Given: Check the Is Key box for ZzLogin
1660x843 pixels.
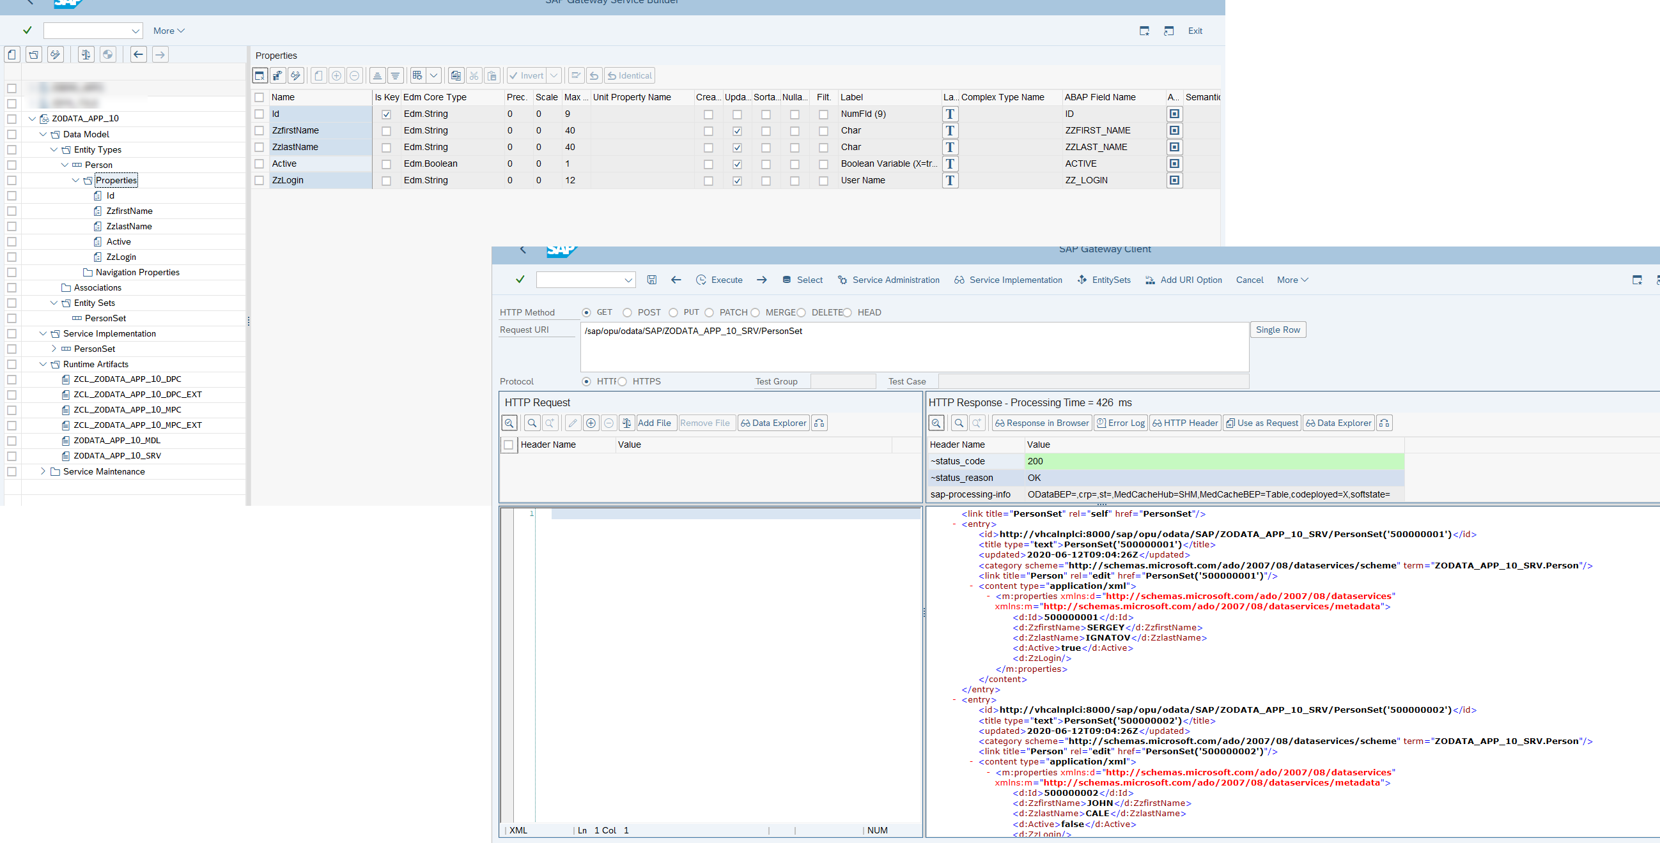Looking at the screenshot, I should click(x=386, y=181).
